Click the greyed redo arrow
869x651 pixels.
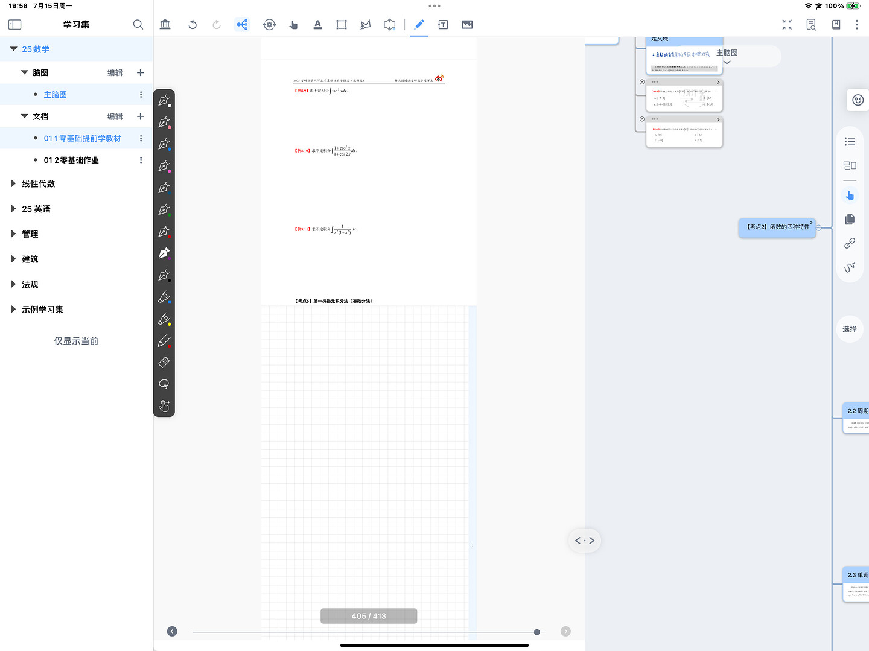point(217,24)
